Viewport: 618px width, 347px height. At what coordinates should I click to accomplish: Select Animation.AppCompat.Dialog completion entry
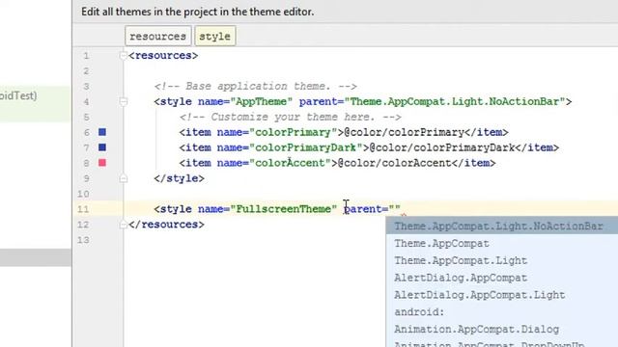502,330
